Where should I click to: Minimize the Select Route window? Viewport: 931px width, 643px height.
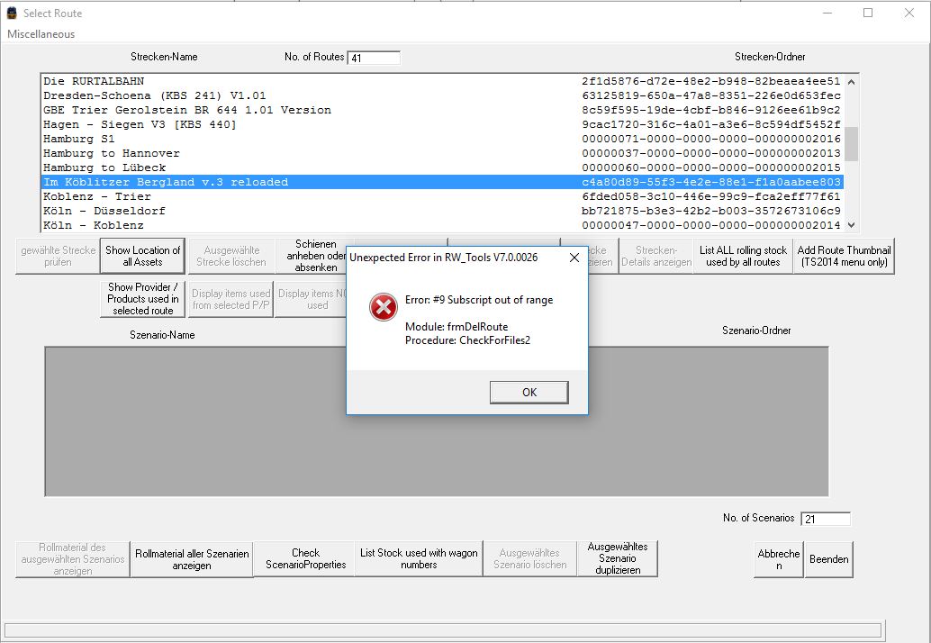[827, 14]
